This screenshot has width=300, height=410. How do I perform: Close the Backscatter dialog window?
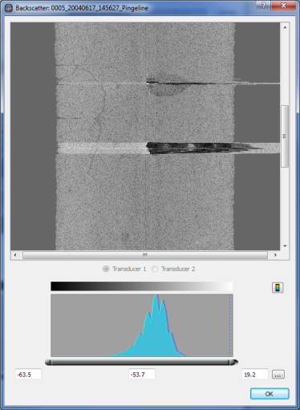[x=283, y=6]
